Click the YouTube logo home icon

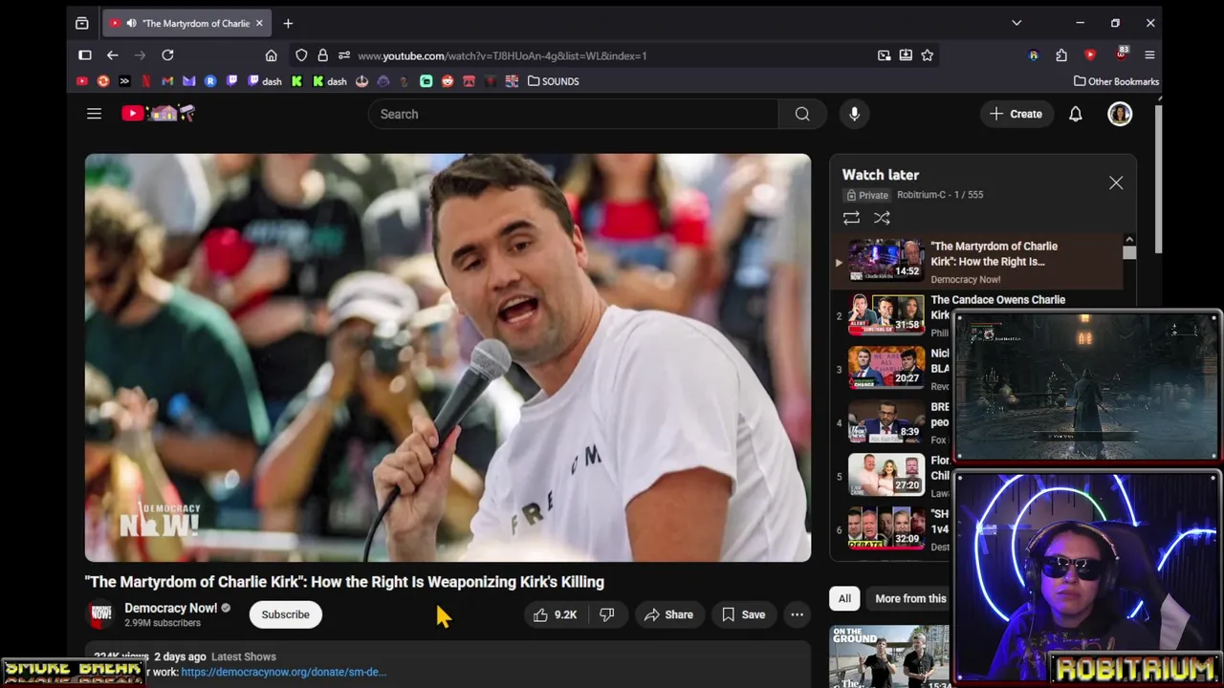point(159,114)
